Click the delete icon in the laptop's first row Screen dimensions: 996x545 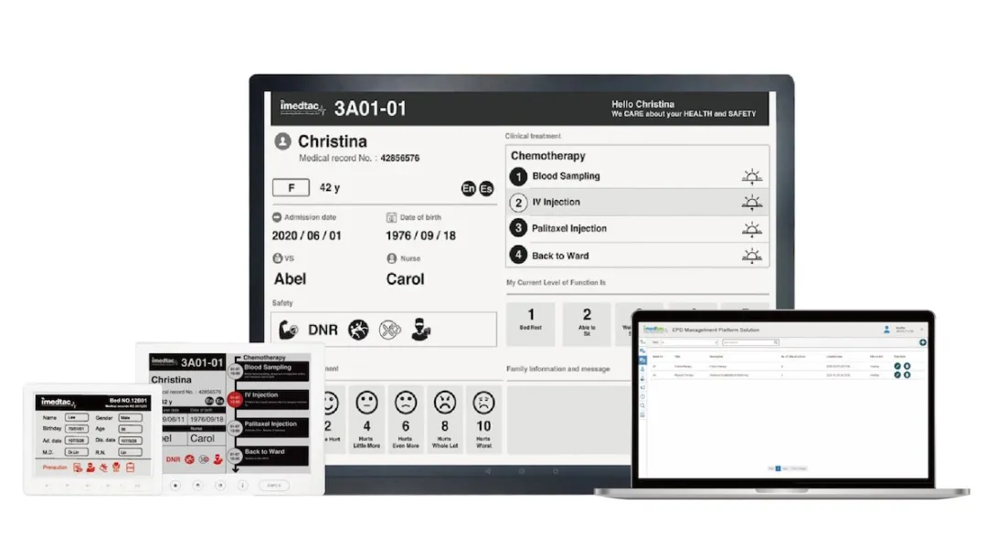coord(907,366)
